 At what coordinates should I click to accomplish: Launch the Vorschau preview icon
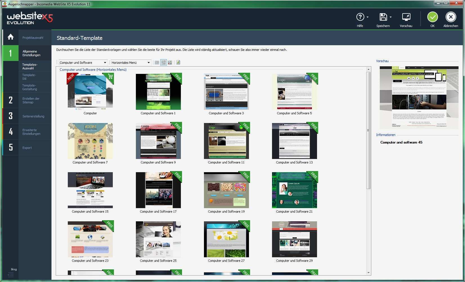tap(406, 17)
